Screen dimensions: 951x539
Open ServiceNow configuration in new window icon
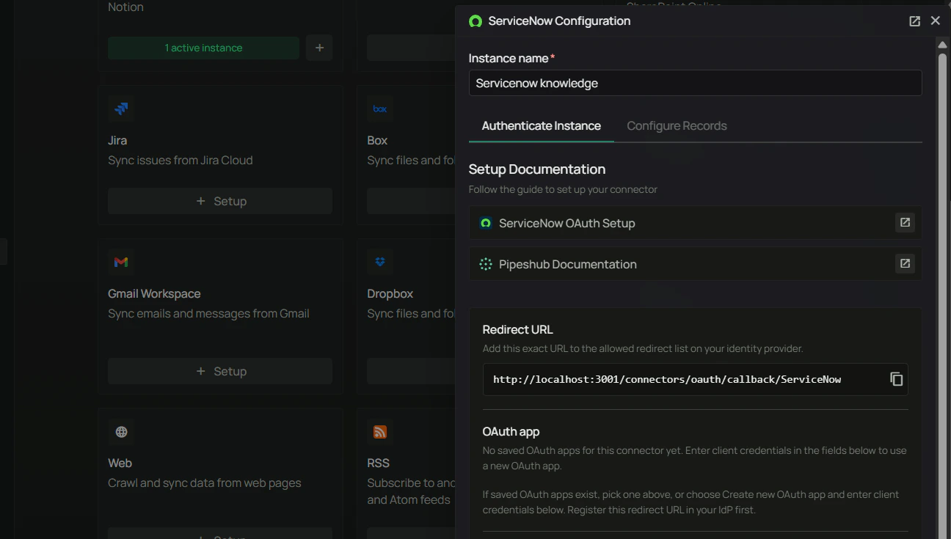click(x=914, y=21)
